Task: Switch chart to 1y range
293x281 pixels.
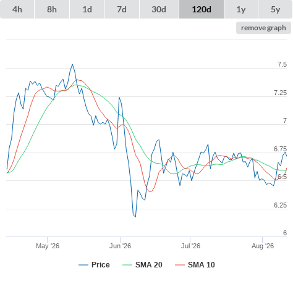Action: [241, 9]
